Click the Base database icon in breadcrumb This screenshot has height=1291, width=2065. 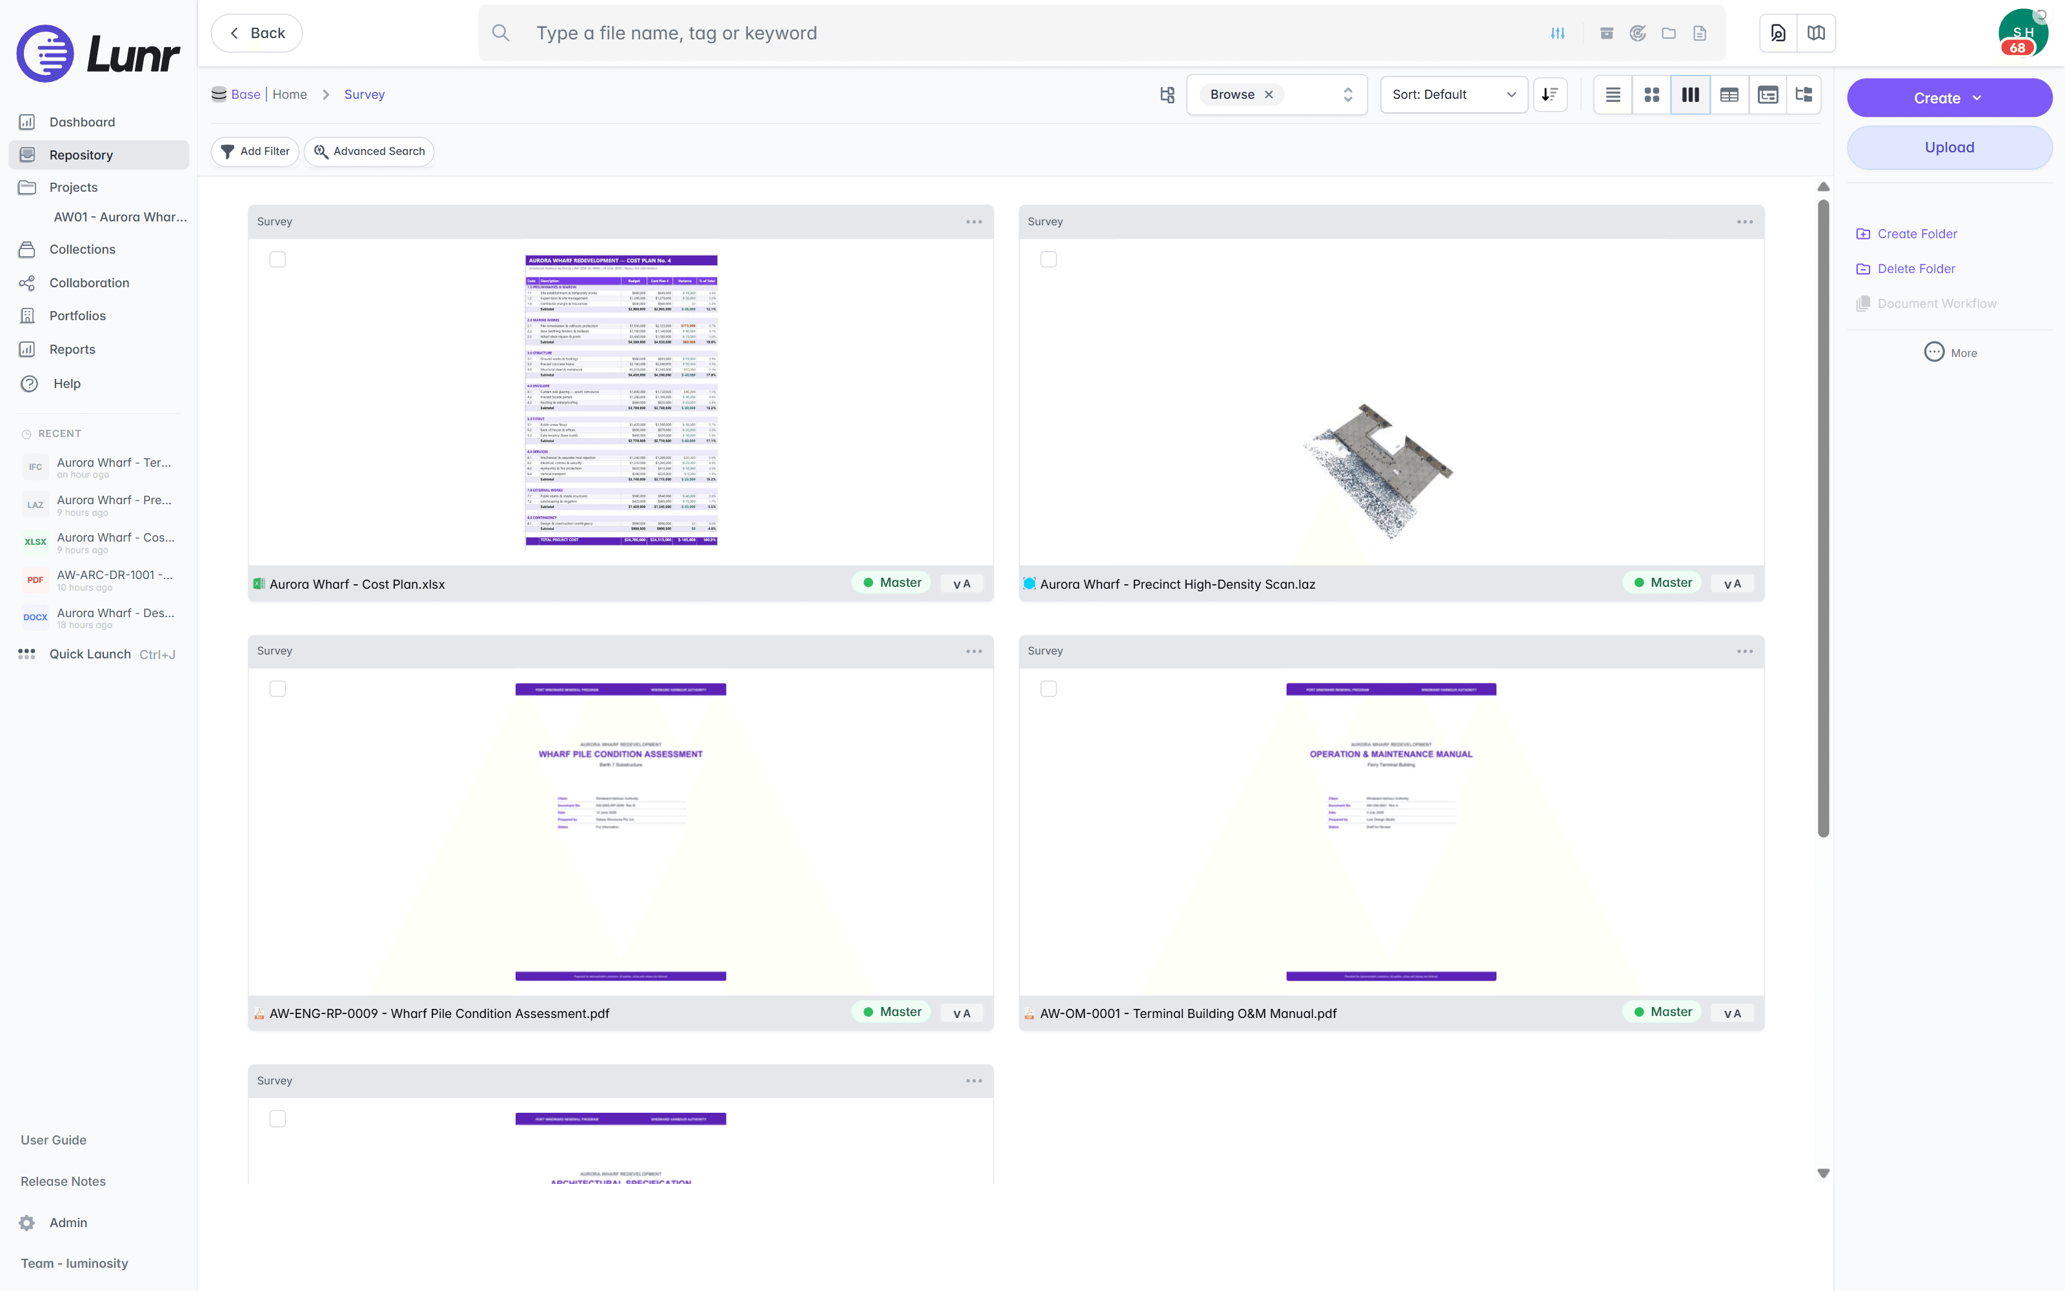coord(219,95)
